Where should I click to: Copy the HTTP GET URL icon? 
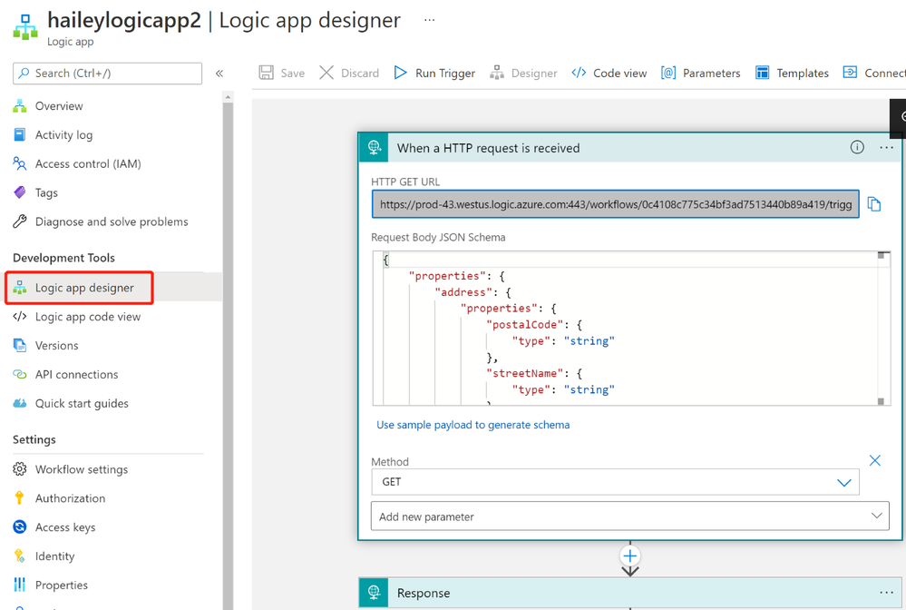tap(874, 204)
